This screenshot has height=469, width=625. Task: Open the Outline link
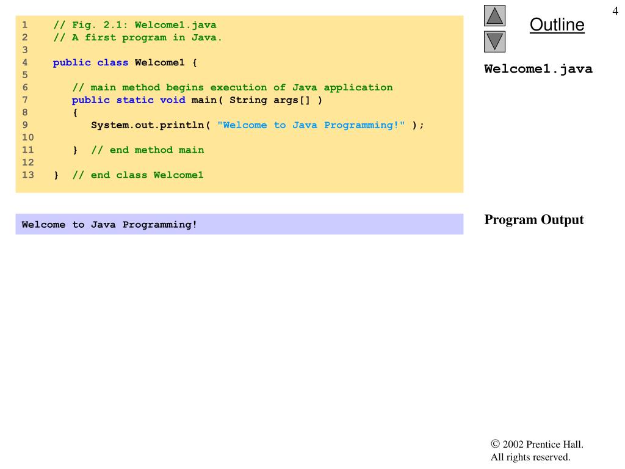tap(557, 24)
